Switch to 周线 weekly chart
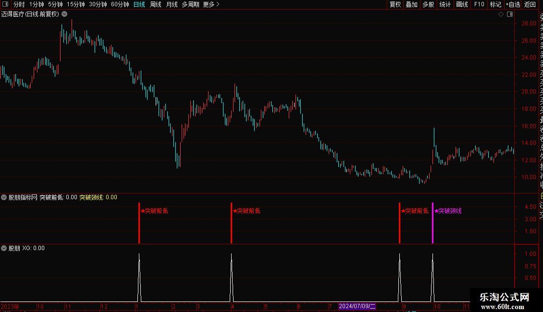The width and height of the screenshot is (543, 312). pos(156,4)
